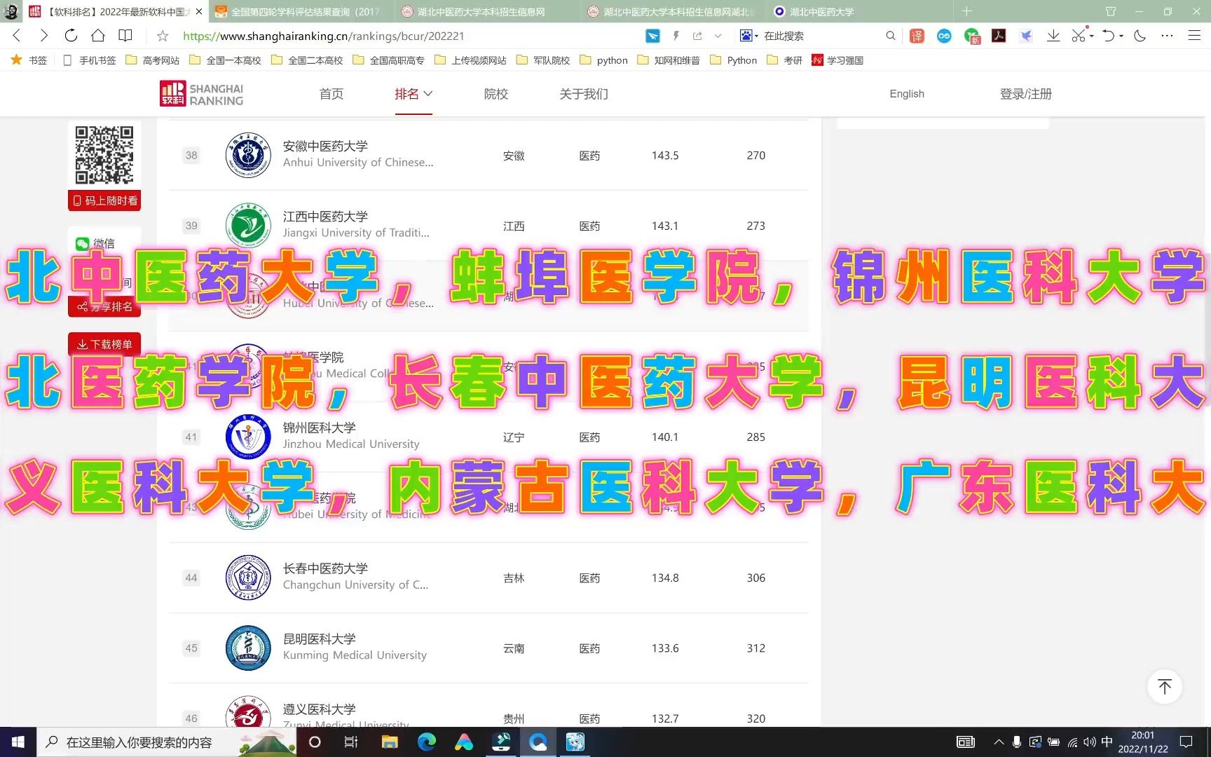Bookmark this page with the star icon
Image resolution: width=1211 pixels, height=757 pixels.
click(x=163, y=36)
